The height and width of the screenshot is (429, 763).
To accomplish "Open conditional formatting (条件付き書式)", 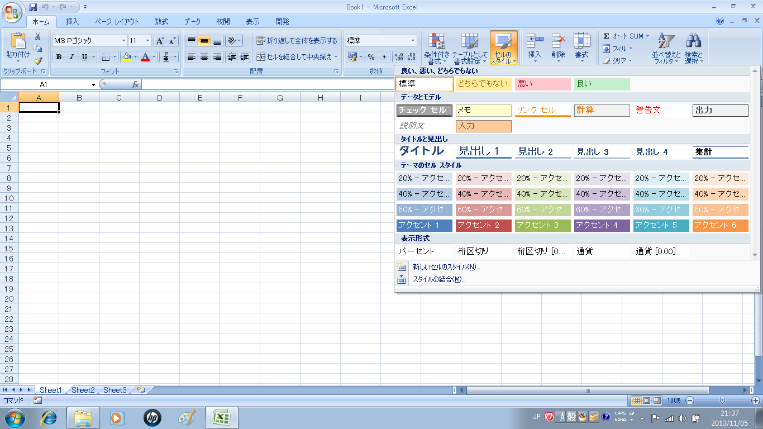I will pos(436,47).
